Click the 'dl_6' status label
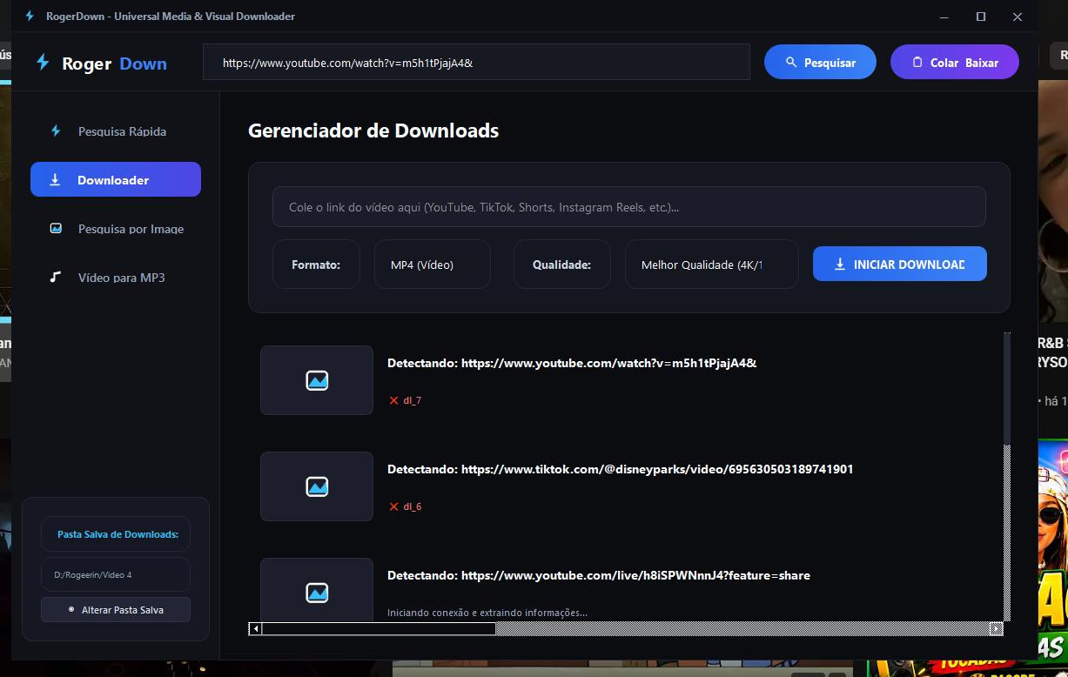Screen dimensions: 1068x677 pos(413,507)
